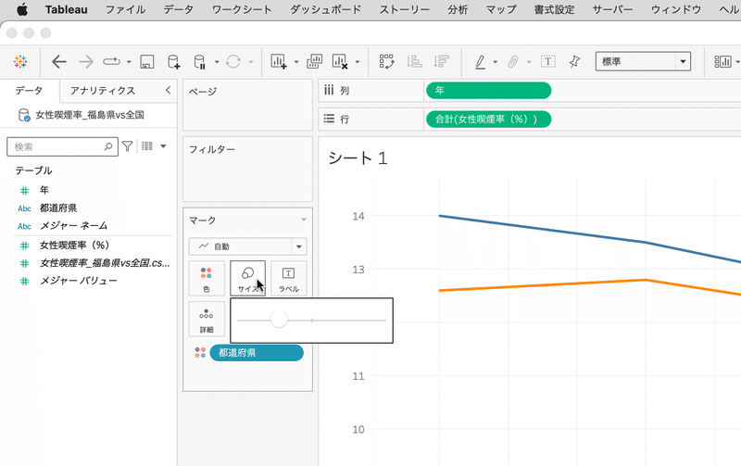
Task: Open the 書式設定 menu
Action: (554, 9)
